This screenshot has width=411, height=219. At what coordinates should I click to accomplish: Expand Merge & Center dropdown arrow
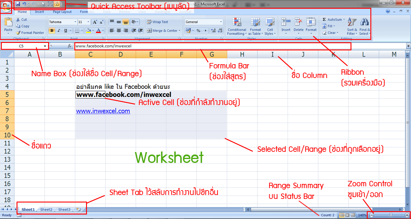point(179,31)
